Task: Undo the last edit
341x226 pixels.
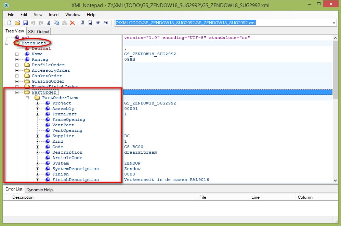Action: tap(33, 23)
